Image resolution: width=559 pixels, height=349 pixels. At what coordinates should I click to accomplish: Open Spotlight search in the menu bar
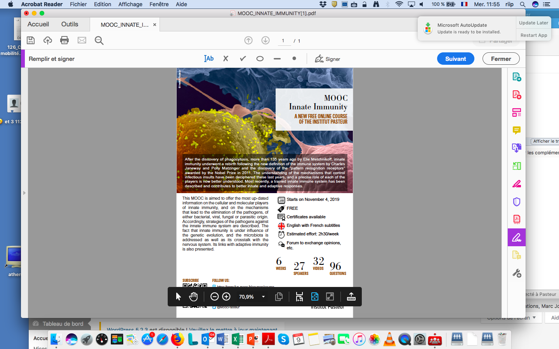[x=523, y=4]
